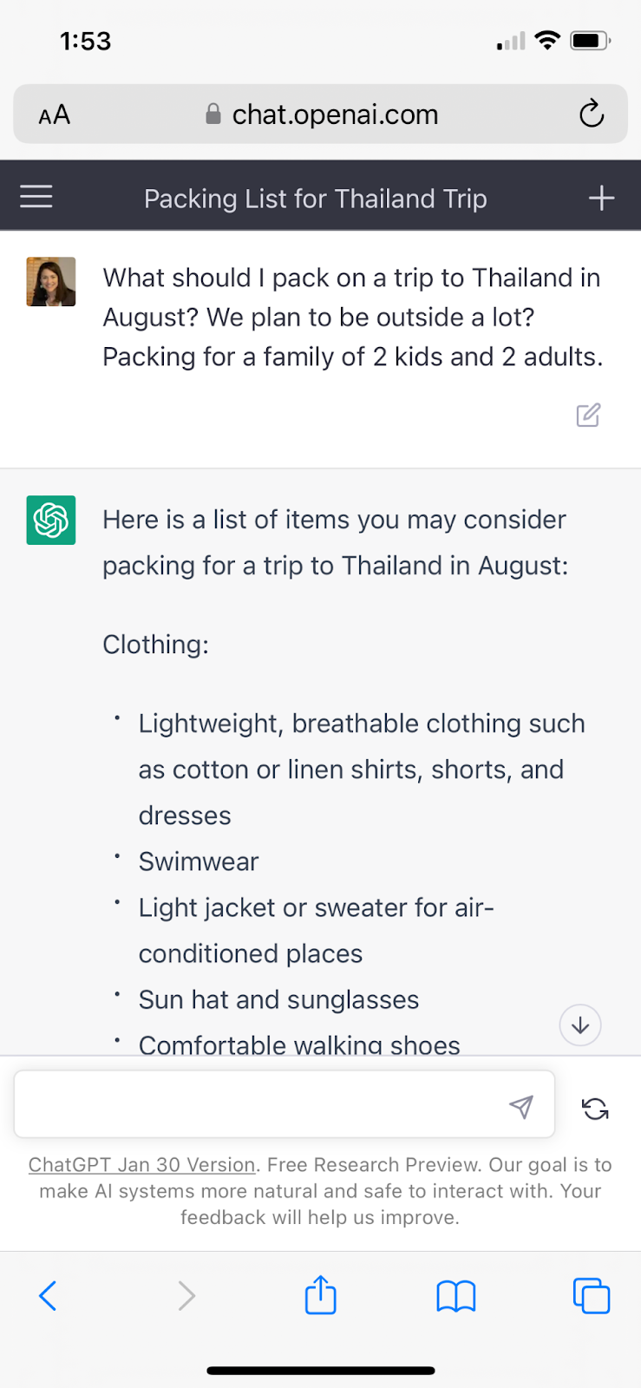Open the hamburger sidebar menu

(x=36, y=197)
